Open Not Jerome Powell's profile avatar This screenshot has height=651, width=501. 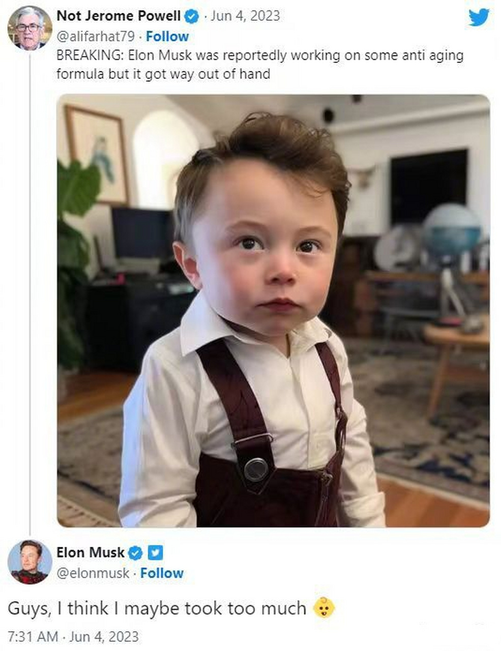(30, 28)
